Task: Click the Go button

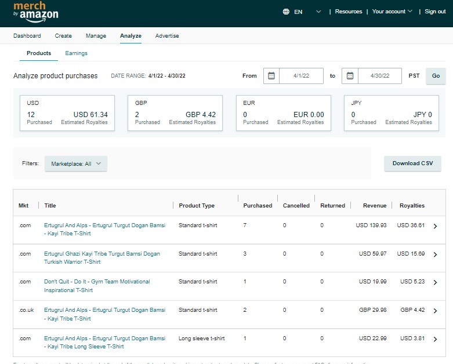Action: pos(436,76)
